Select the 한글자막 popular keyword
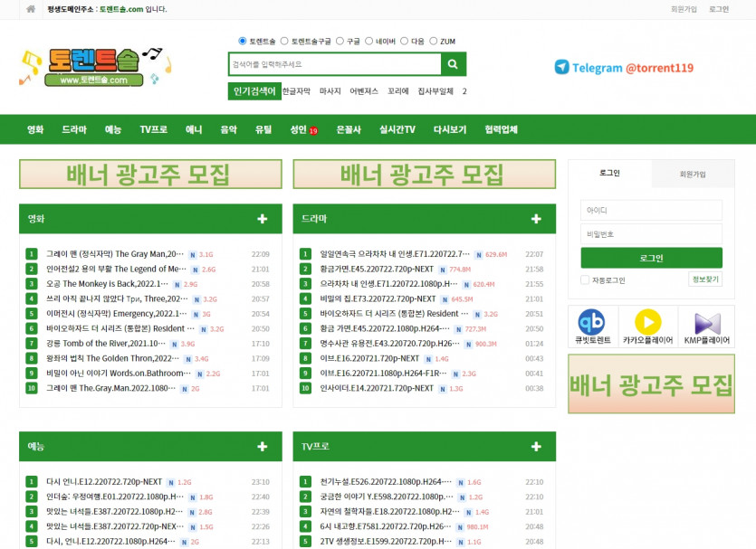This screenshot has height=549, width=756. click(296, 91)
